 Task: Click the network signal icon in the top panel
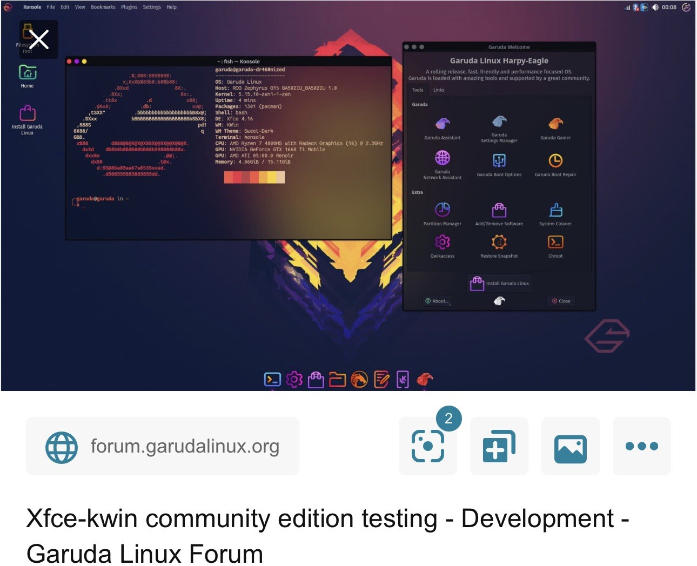coord(627,8)
